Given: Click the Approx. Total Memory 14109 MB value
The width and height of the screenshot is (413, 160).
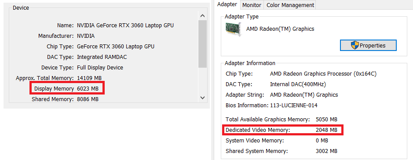Looking at the screenshot, I should 89,78.
